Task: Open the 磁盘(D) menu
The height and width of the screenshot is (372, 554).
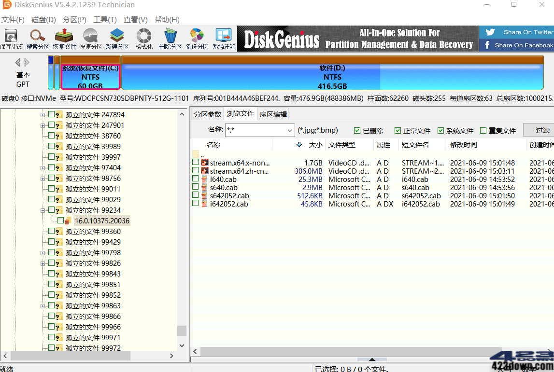Action: pos(43,19)
